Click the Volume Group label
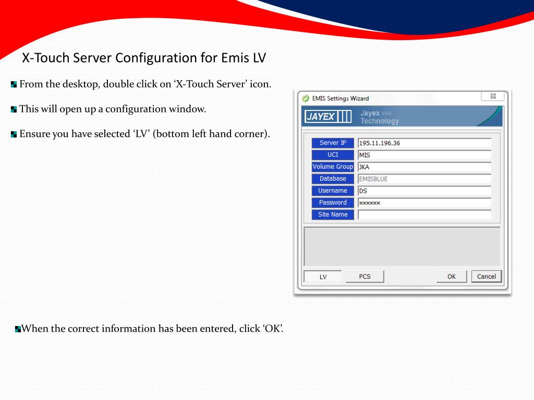This screenshot has width=534, height=400. tap(333, 167)
